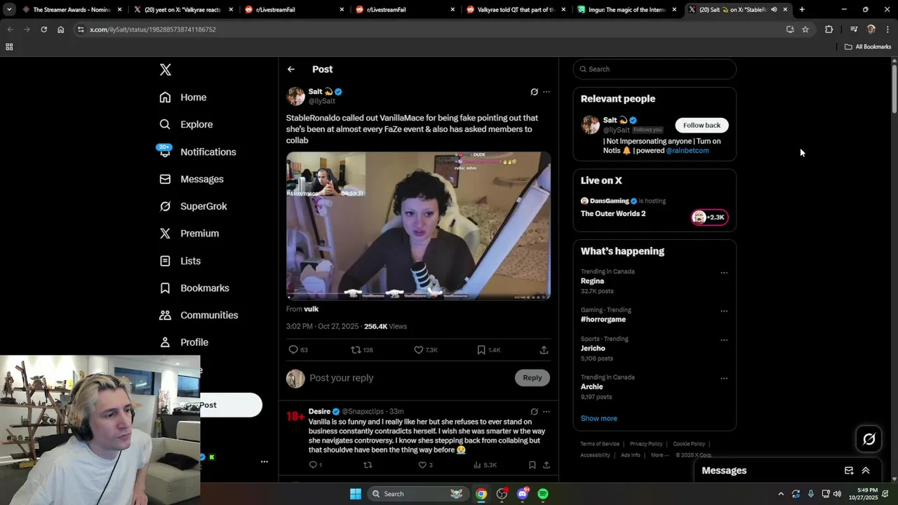The height and width of the screenshot is (505, 898).
Task: Bookmark this page with star icon
Action: 805,29
